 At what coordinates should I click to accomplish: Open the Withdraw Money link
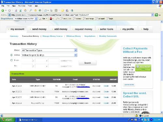click(73, 36)
